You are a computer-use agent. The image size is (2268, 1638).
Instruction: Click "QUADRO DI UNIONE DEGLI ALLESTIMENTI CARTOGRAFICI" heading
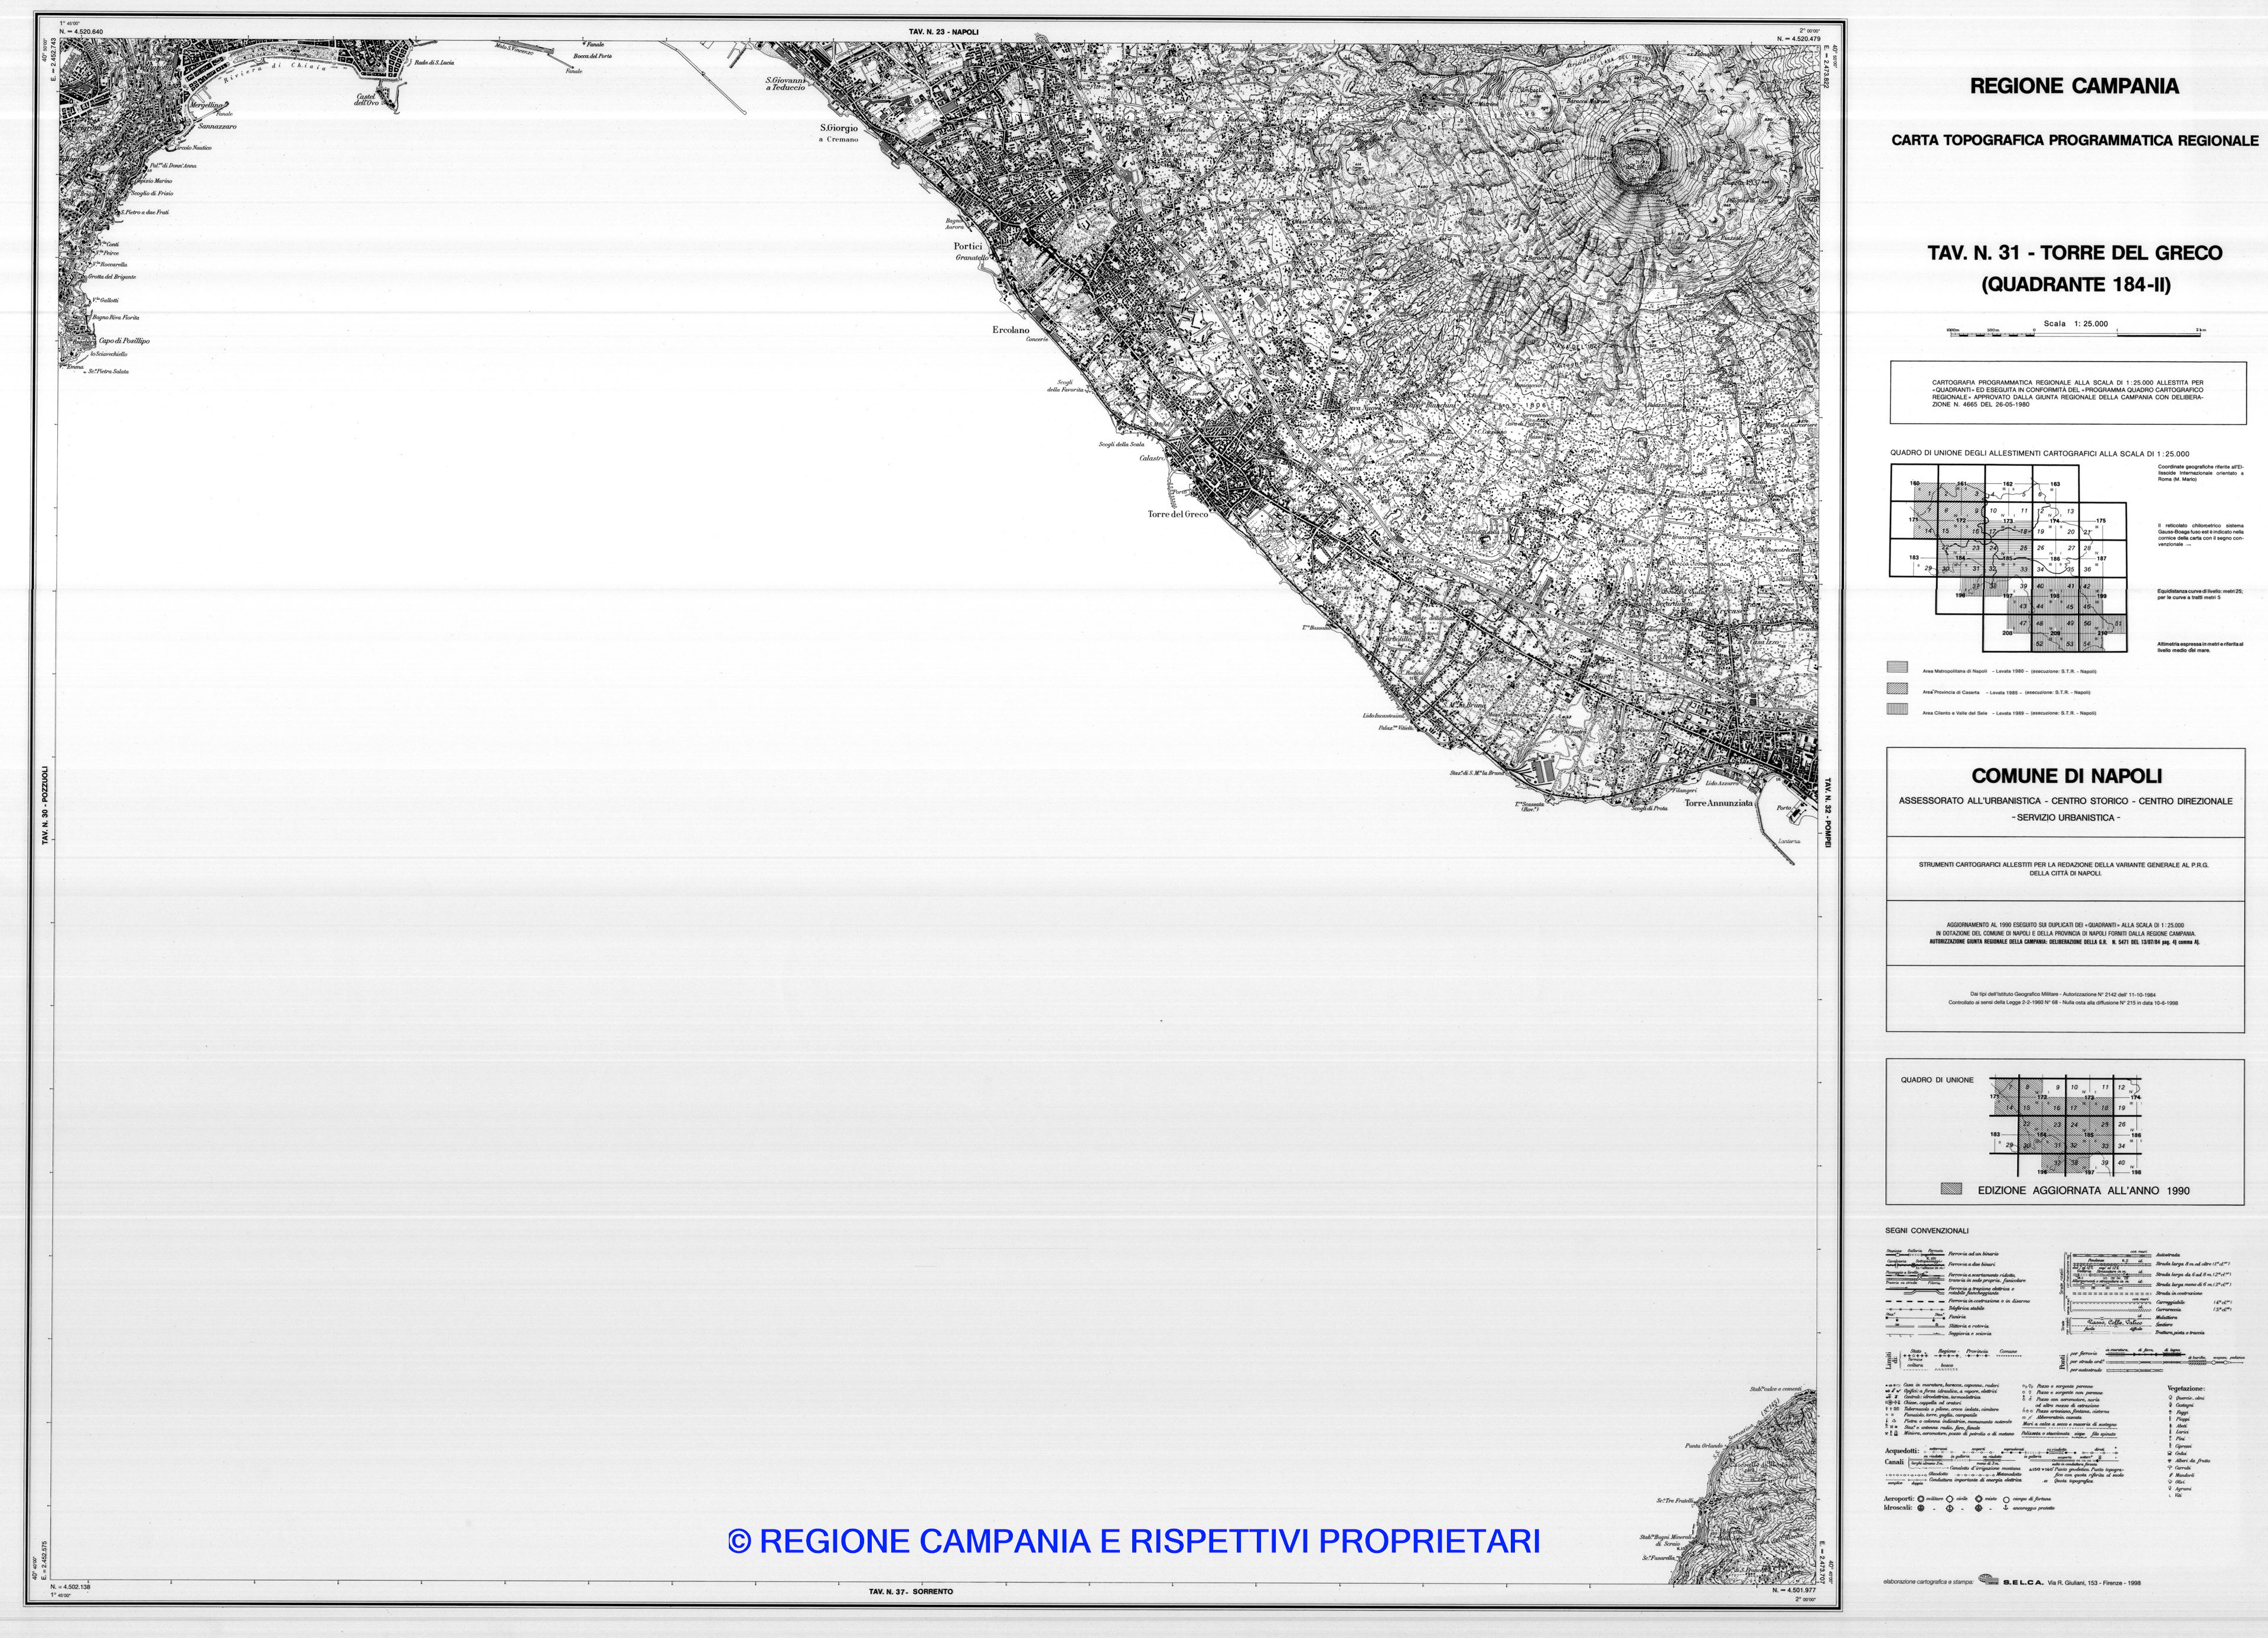(x=2039, y=454)
